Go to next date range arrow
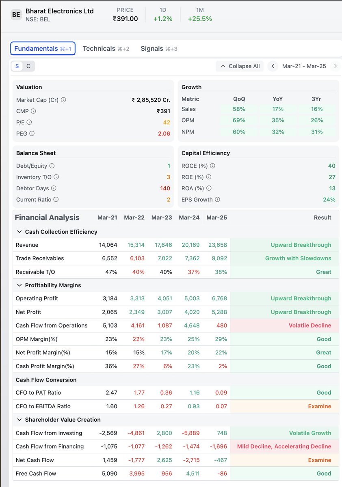The width and height of the screenshot is (342, 487). coord(335,66)
